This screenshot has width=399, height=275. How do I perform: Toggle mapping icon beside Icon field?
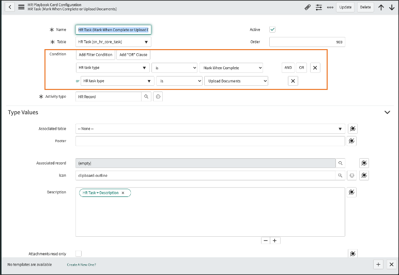pos(364,175)
